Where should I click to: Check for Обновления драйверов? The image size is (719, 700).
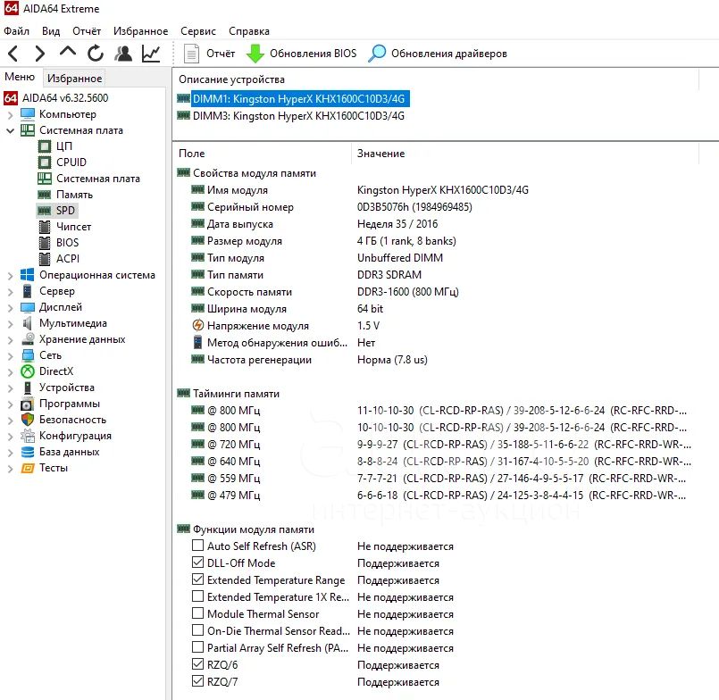tap(438, 54)
